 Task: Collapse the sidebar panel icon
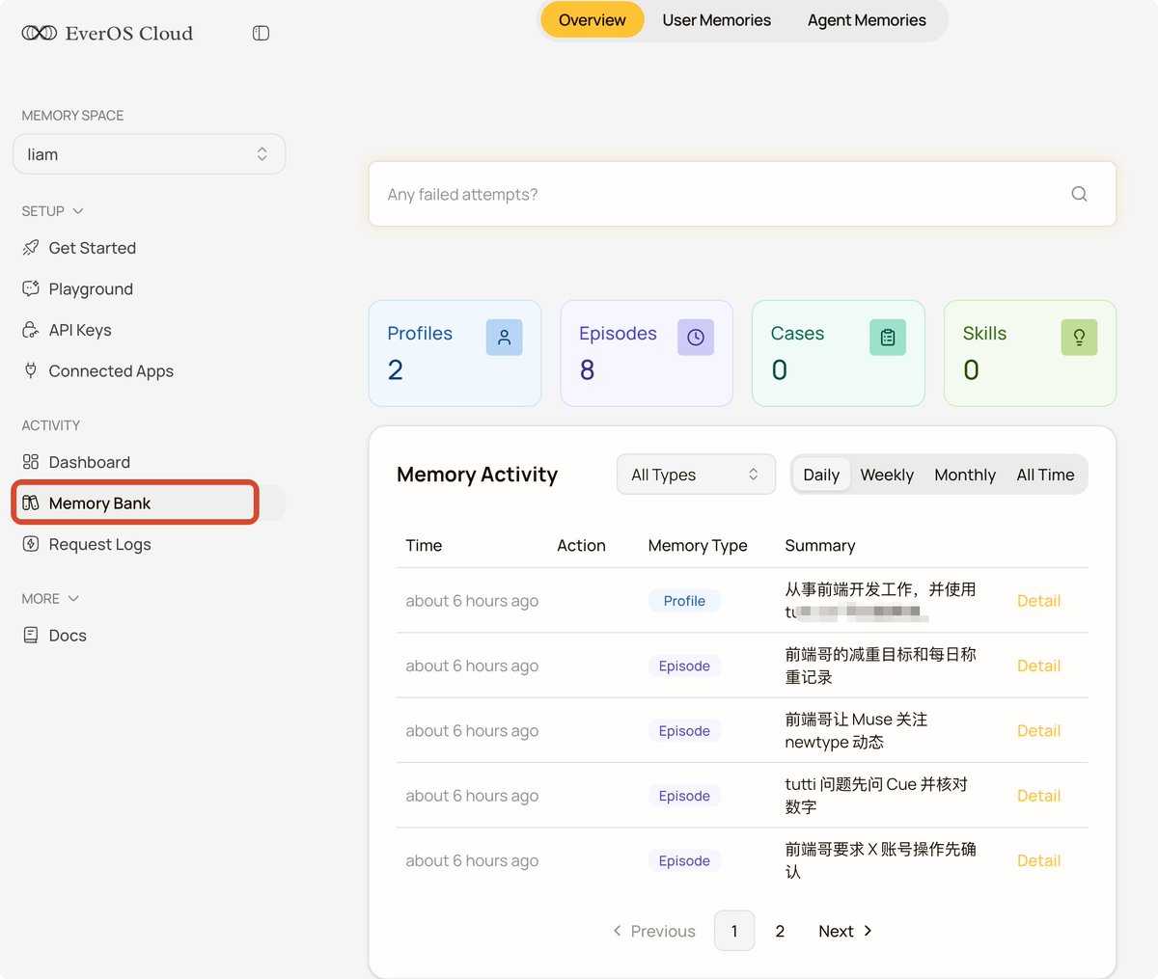coord(261,33)
